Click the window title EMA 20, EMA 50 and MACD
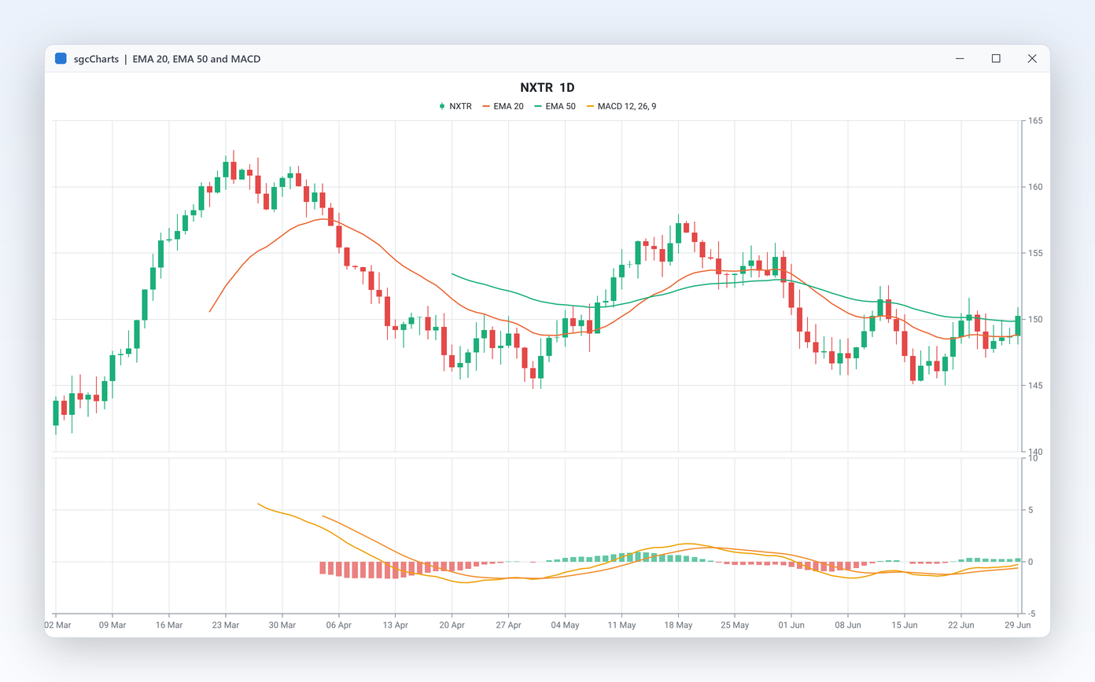This screenshot has height=682, width=1095. point(196,58)
